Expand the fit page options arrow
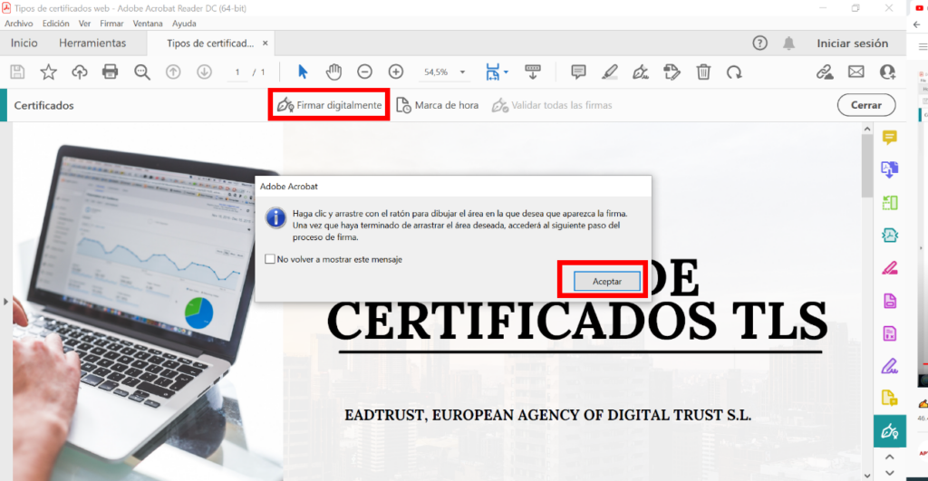Screen dimensions: 928x481 pos(506,72)
